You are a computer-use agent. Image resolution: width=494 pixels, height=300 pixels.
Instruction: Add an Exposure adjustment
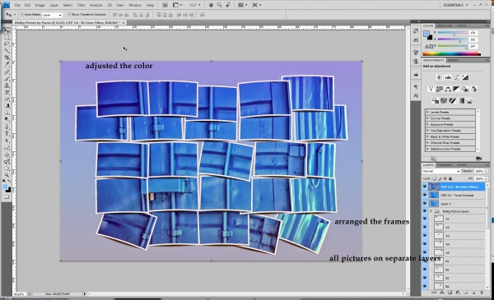click(465, 77)
